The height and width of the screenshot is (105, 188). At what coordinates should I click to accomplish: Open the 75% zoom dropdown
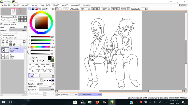coord(89,9)
